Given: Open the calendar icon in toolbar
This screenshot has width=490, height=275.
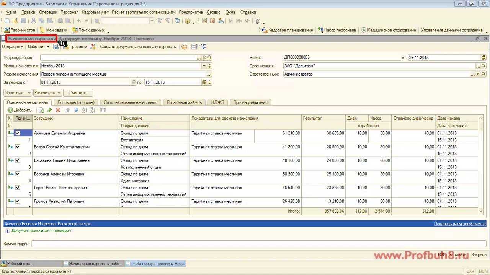Looking at the screenshot, I should tap(212, 21).
